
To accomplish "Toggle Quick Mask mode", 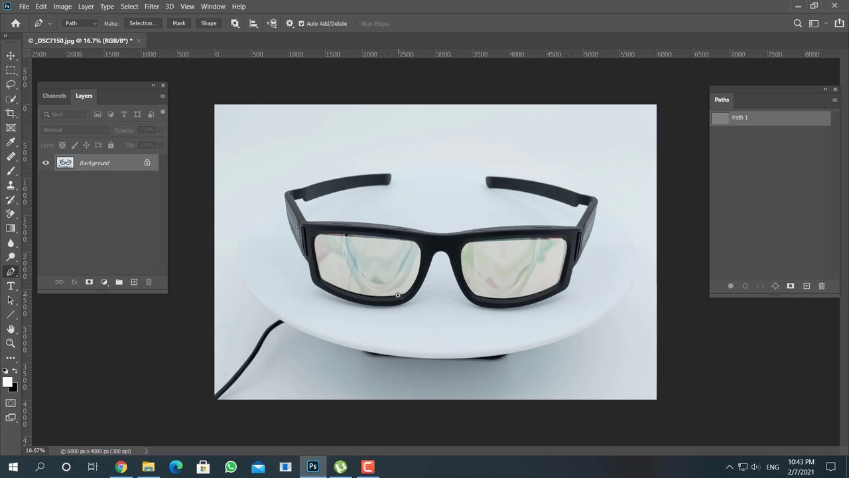I will click(x=11, y=403).
